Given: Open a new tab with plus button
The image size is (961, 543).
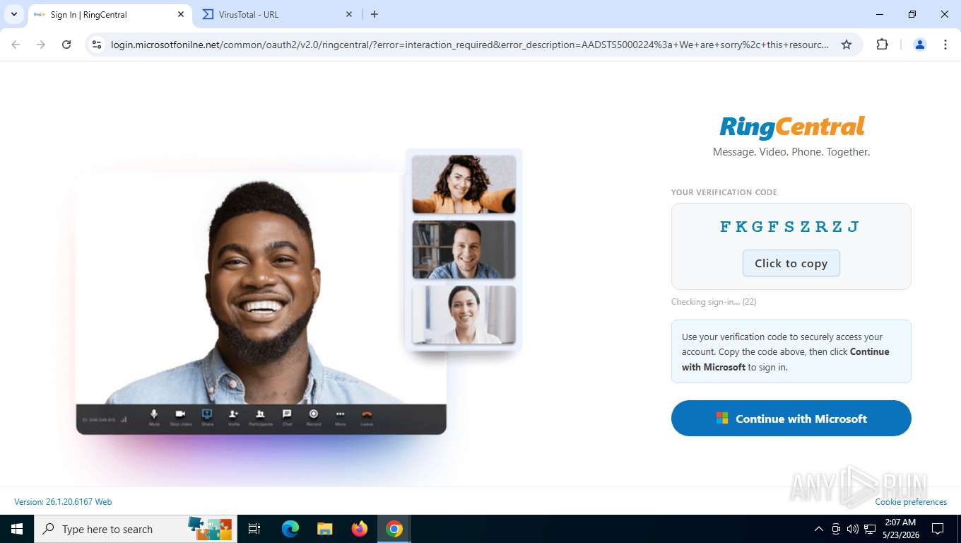Looking at the screenshot, I should coord(375,14).
